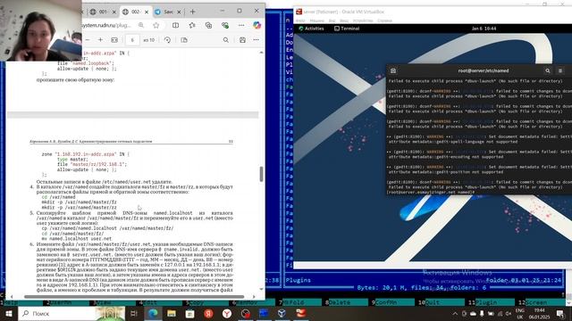Open the Terminal menu in GNOME top bar

click(x=347, y=29)
